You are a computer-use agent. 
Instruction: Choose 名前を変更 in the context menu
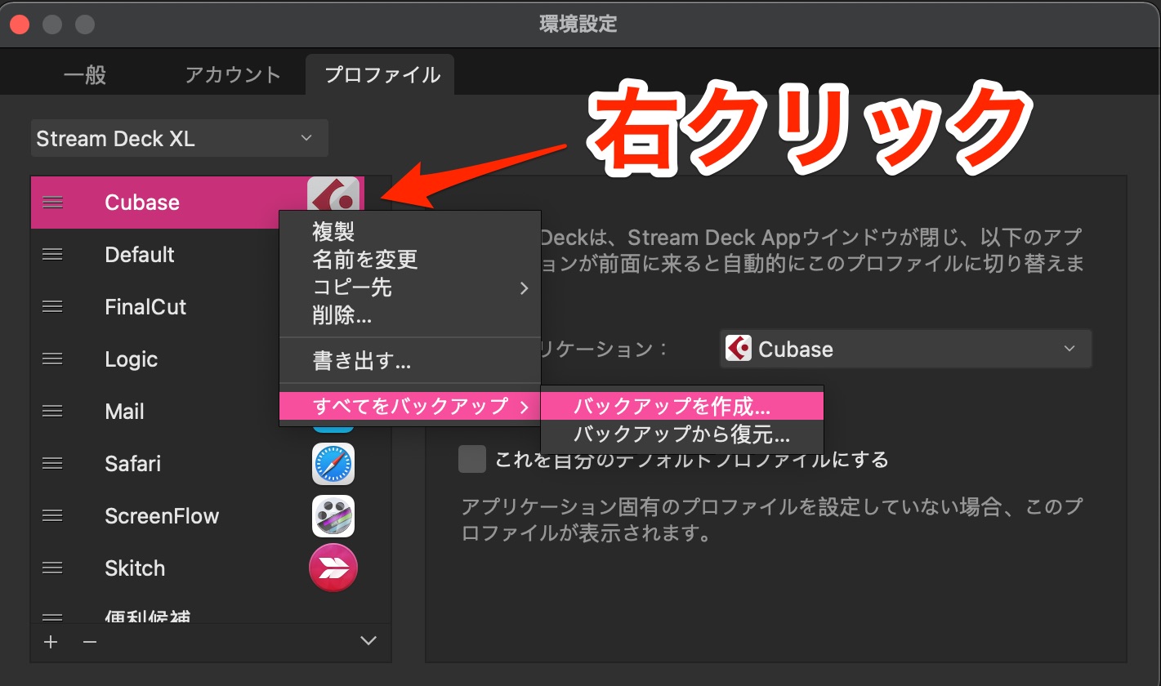point(410,260)
